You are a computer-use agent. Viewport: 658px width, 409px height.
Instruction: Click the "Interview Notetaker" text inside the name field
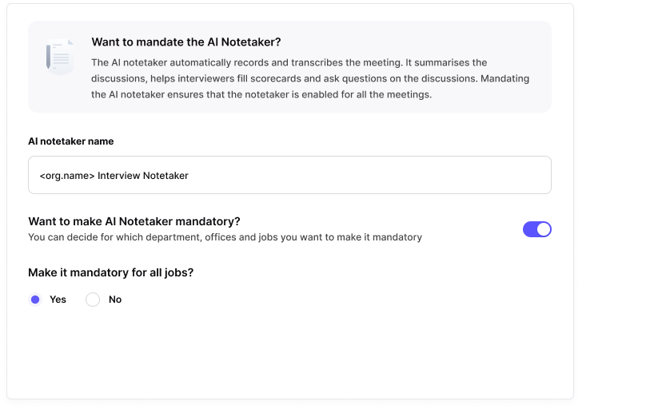click(x=143, y=175)
